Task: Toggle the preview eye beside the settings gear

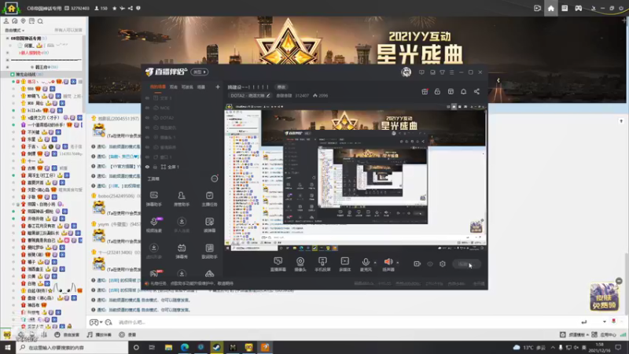Action: [x=430, y=264]
